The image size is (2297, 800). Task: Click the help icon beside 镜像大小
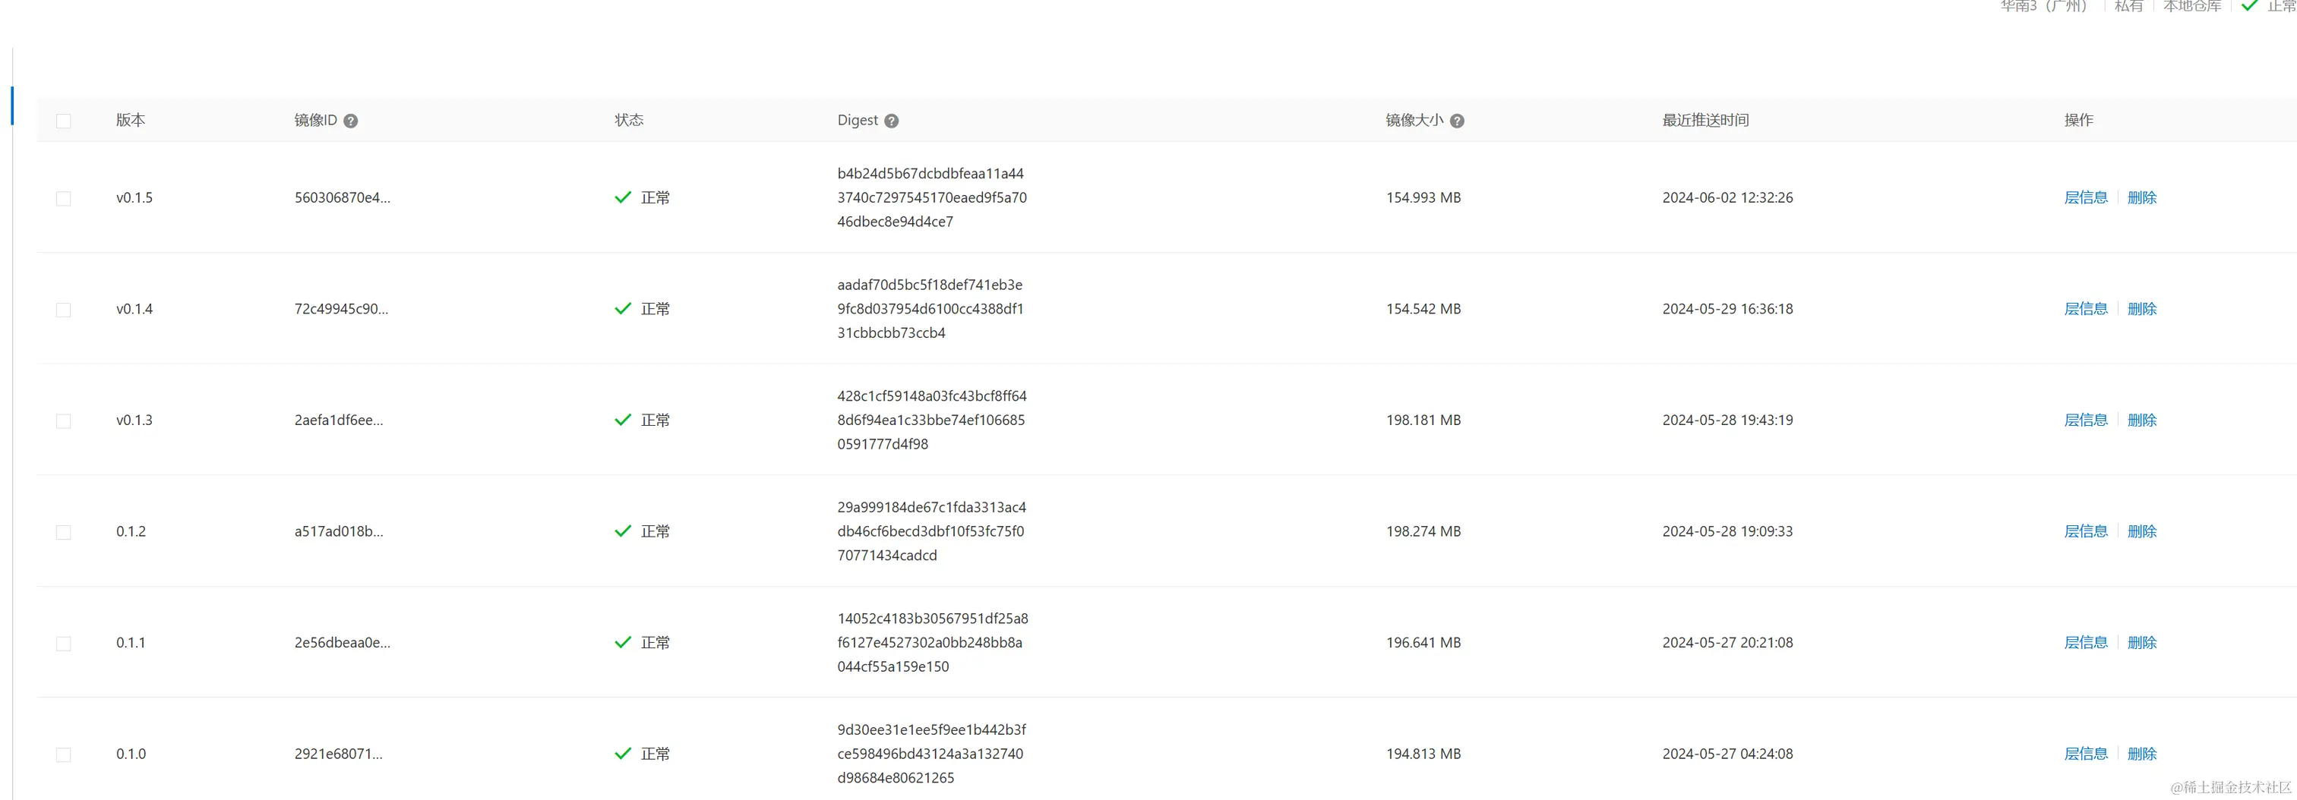pyautogui.click(x=1456, y=121)
